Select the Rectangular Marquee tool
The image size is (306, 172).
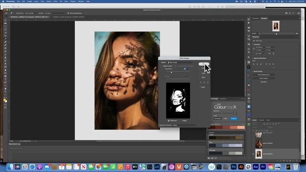[5, 27]
